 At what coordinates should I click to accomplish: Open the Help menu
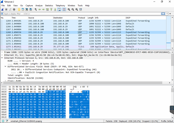(x=87, y=6)
